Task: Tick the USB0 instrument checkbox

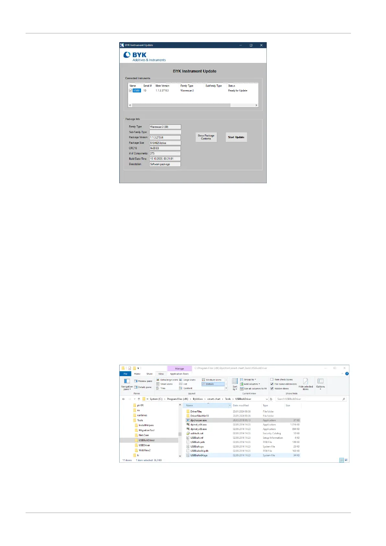Action: coord(131,91)
